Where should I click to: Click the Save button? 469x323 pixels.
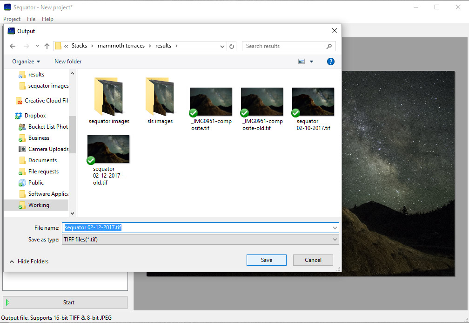pyautogui.click(x=266, y=260)
